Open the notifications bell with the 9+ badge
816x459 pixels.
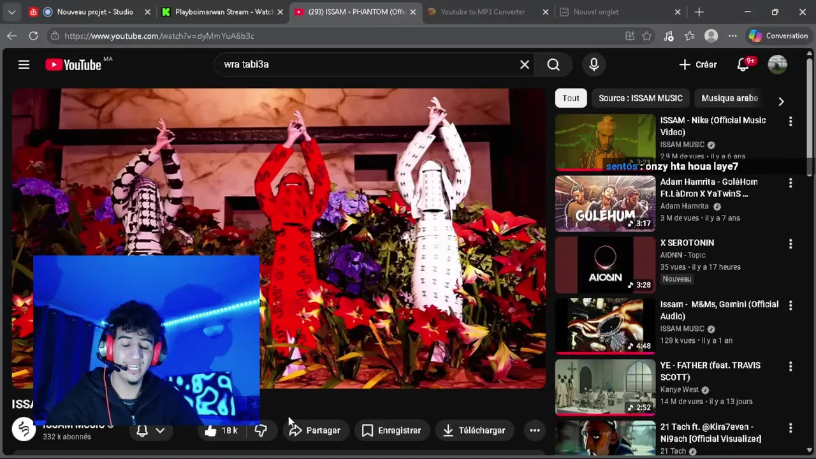click(x=743, y=64)
